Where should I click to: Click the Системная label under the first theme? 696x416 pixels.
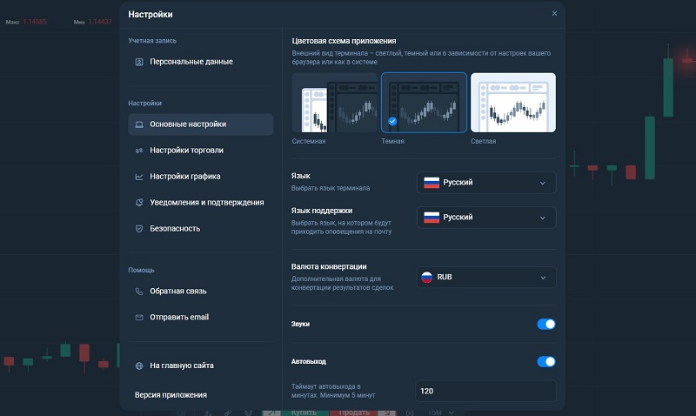[x=309, y=141]
